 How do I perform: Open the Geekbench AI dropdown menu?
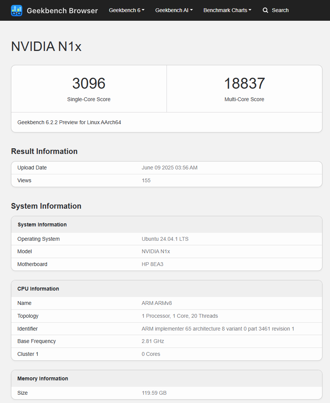(x=174, y=10)
